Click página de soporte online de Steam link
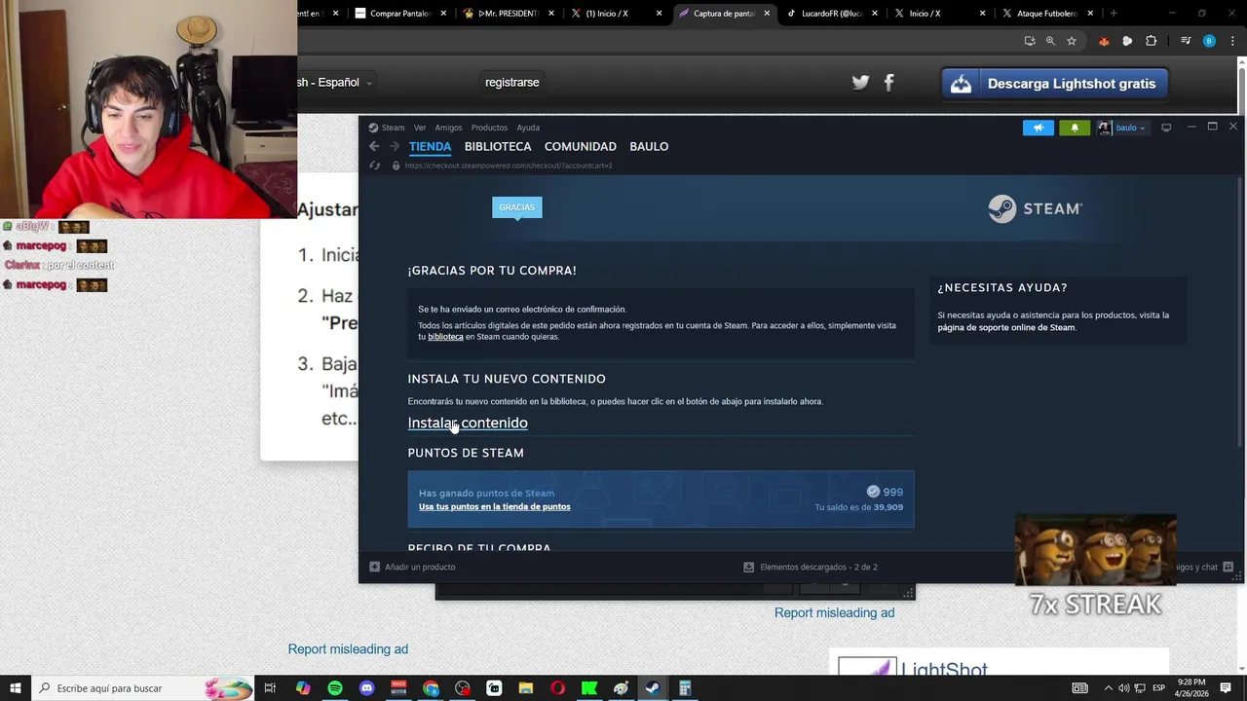 click(x=1006, y=328)
